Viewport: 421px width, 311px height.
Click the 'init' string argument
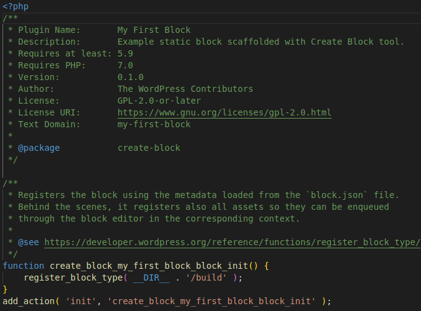(81, 302)
